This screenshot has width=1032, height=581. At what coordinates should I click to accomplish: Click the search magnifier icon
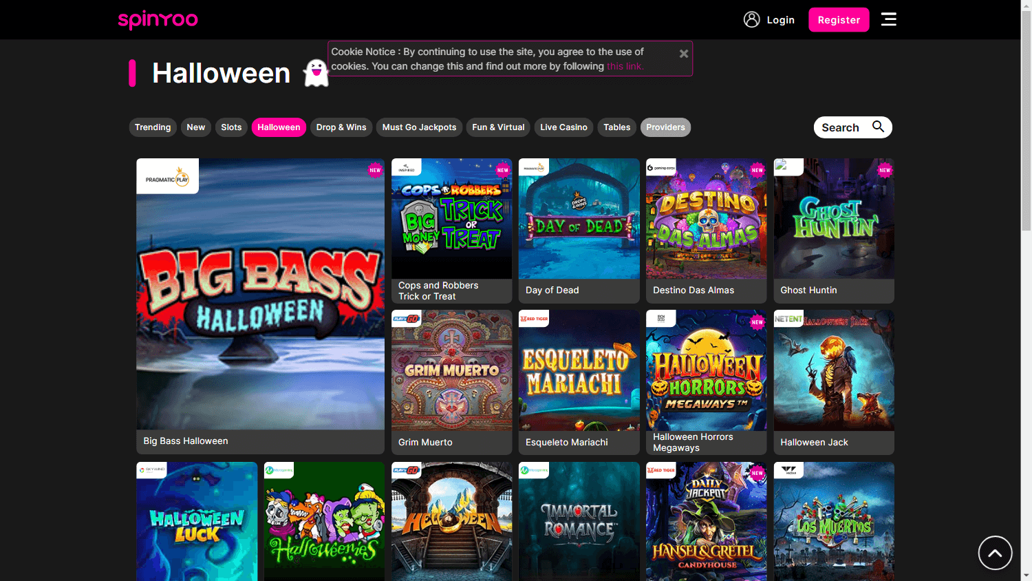878,127
